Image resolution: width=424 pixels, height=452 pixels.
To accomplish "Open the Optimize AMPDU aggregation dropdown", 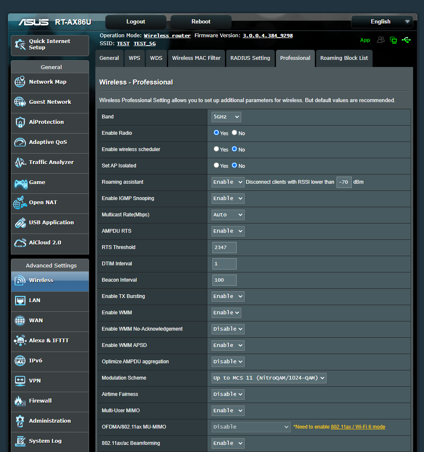I will pos(228,362).
